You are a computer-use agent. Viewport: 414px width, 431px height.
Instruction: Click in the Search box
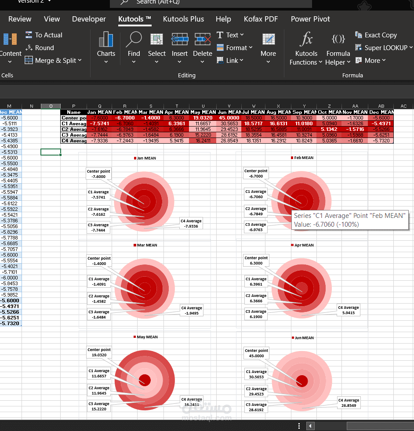pos(211,3)
